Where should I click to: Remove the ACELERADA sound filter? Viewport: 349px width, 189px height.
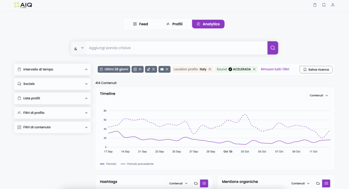tap(254, 69)
